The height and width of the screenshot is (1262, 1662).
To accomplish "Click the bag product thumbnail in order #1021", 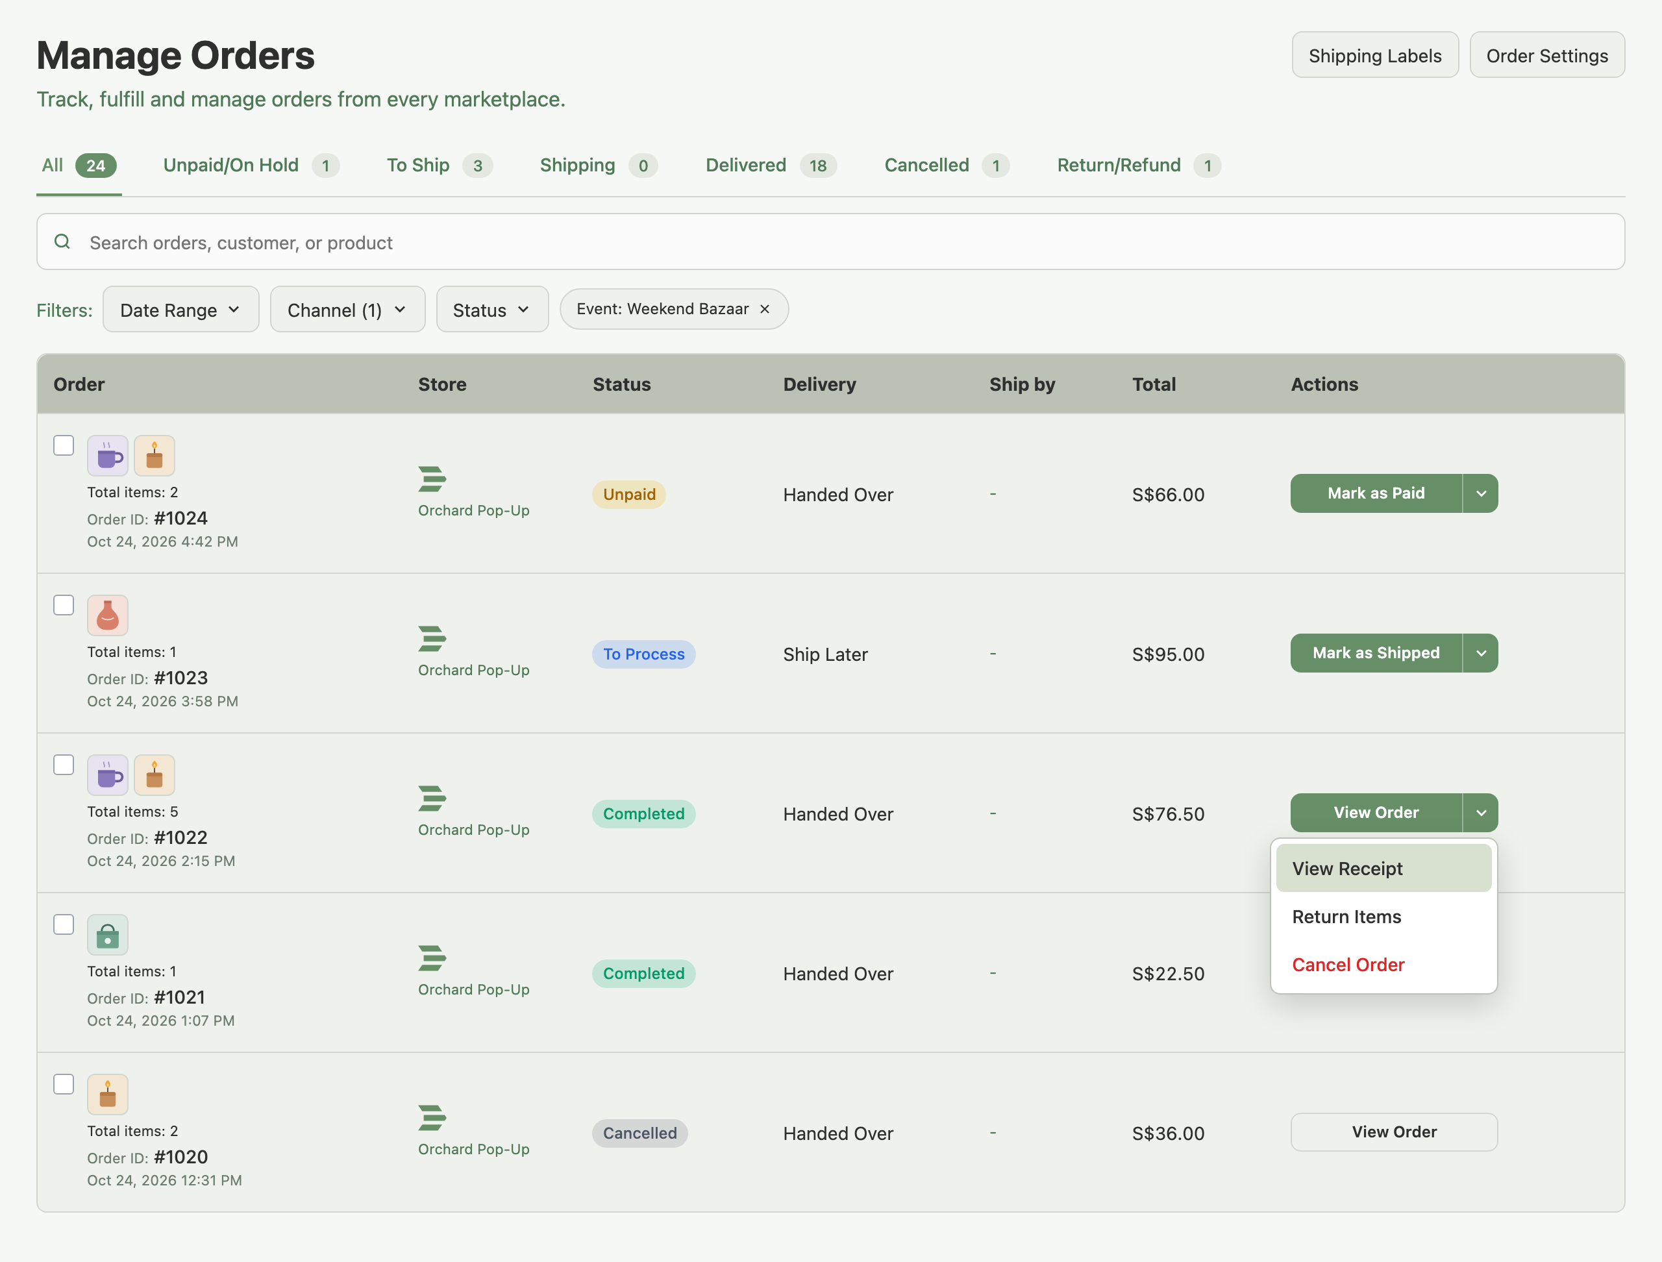I will (x=107, y=934).
